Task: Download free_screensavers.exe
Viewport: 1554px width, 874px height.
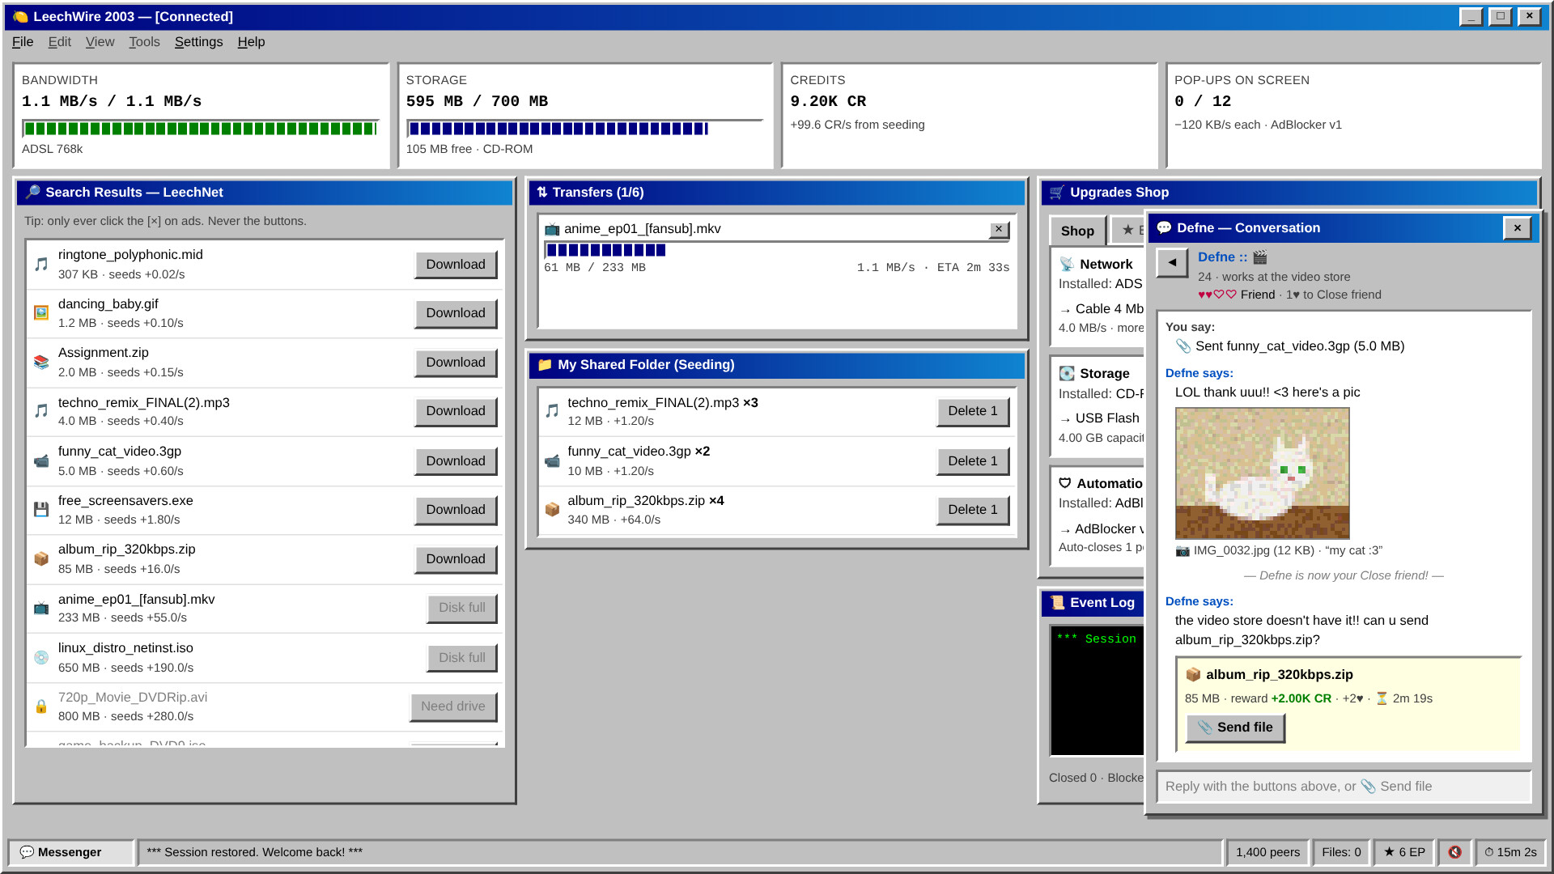Action: pos(456,510)
